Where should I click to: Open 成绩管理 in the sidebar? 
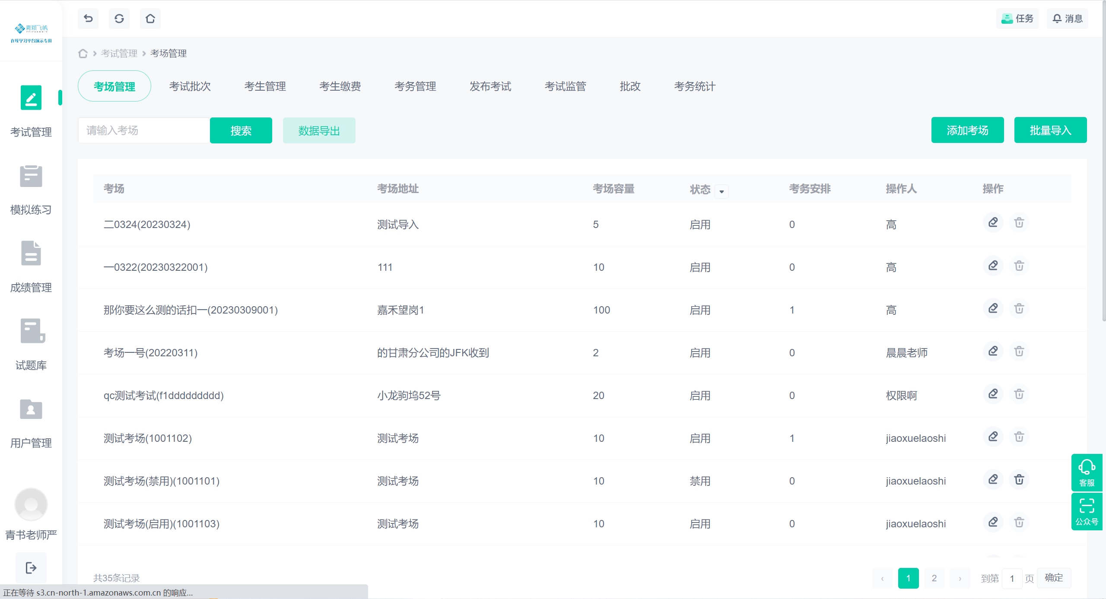(31, 267)
